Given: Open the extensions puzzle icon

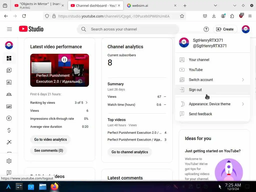Looking at the screenshot, I should pos(232,16).
